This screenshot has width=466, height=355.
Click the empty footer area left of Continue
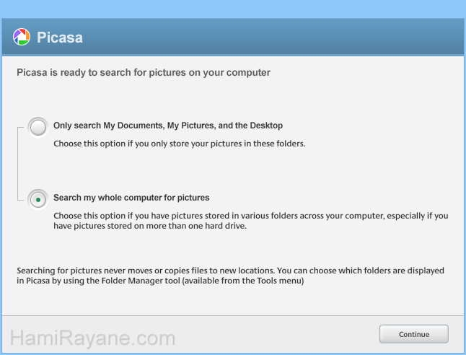pyautogui.click(x=274, y=334)
